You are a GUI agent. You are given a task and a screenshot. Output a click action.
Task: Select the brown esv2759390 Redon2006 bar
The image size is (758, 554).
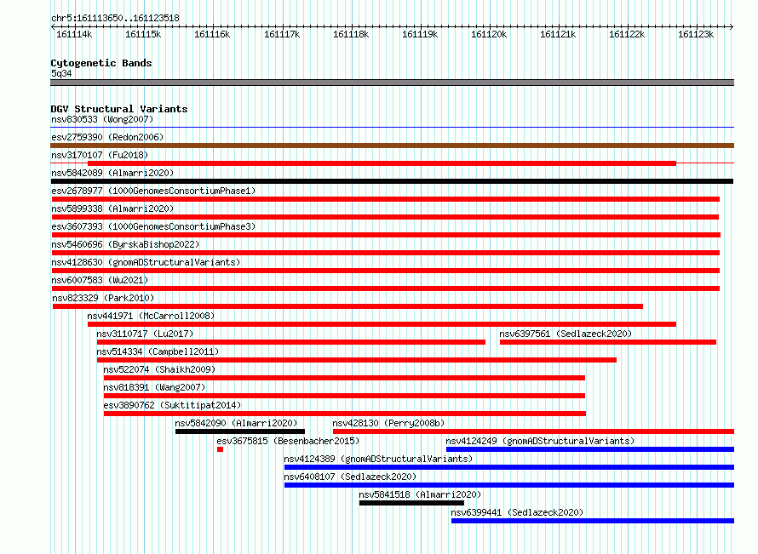pos(392,146)
